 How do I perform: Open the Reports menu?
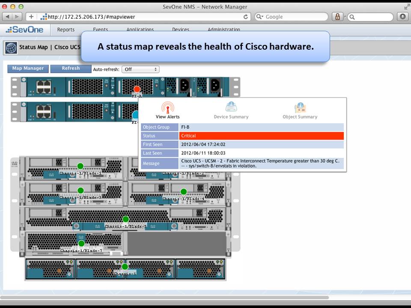click(66, 30)
